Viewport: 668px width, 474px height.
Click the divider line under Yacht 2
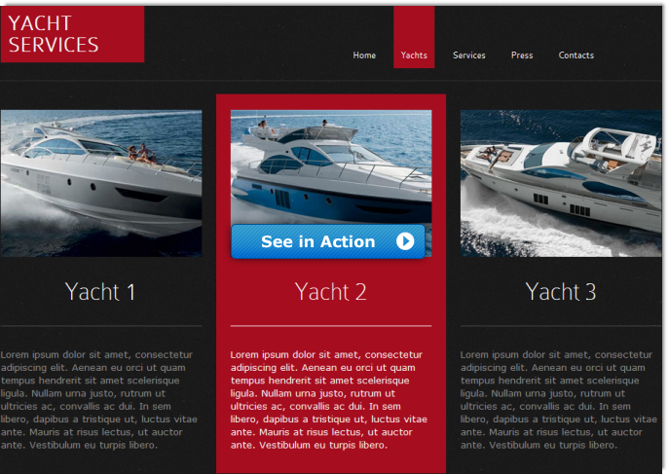[x=331, y=326]
